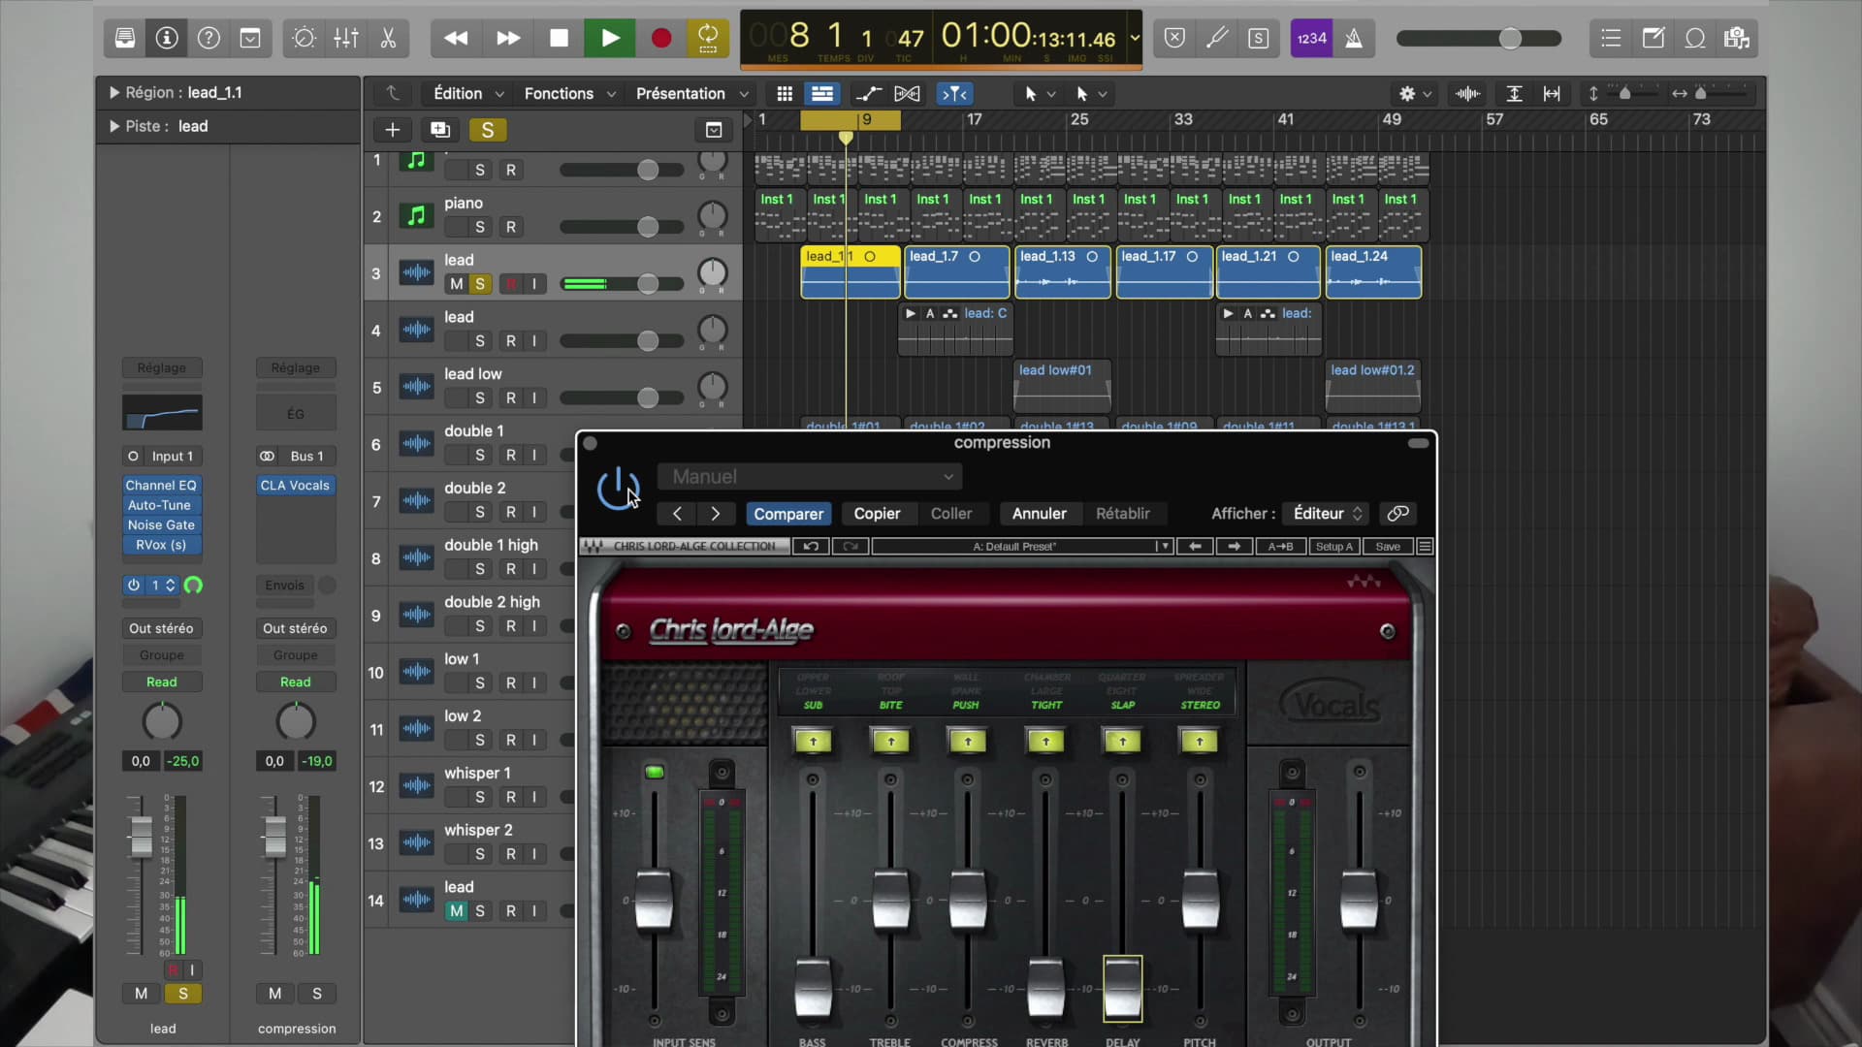Toggle solo on piano track
The width and height of the screenshot is (1862, 1047).
pos(479,227)
